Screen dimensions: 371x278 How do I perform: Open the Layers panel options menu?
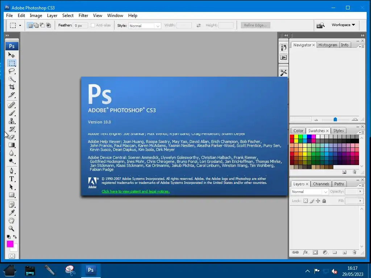click(x=362, y=186)
